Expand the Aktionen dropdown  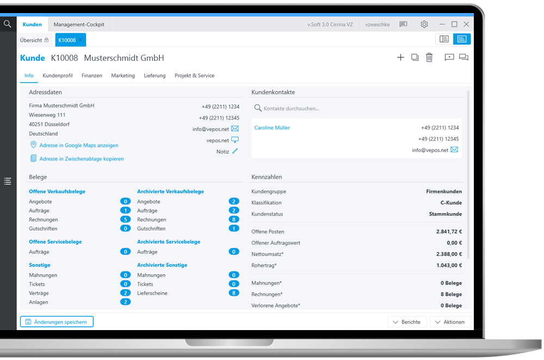point(450,322)
